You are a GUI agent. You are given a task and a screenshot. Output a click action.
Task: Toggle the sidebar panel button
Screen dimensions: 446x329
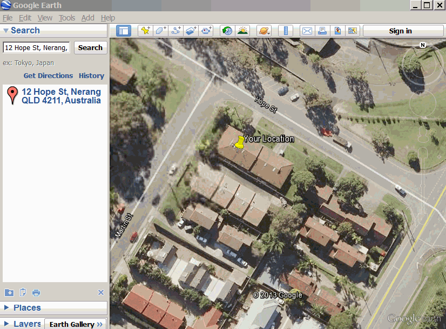[x=124, y=31]
